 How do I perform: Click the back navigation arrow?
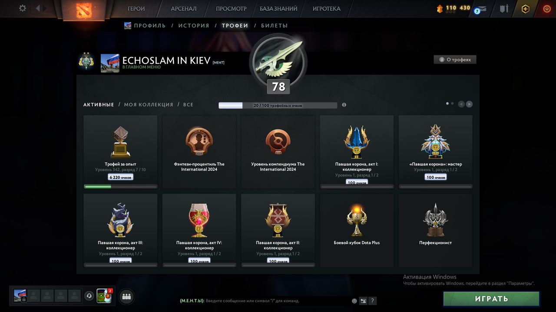point(38,8)
